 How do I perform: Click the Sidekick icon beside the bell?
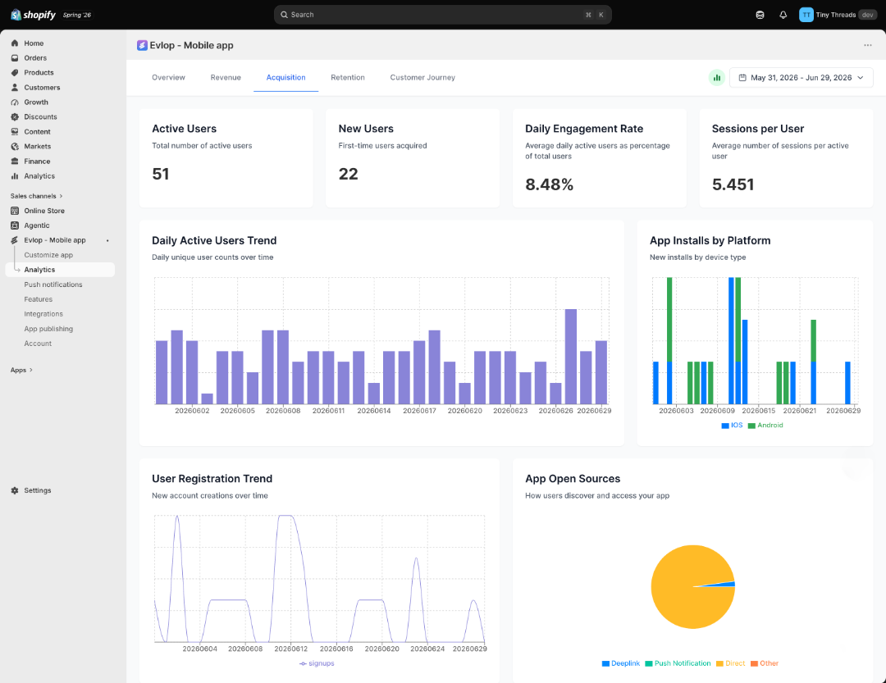coord(760,15)
